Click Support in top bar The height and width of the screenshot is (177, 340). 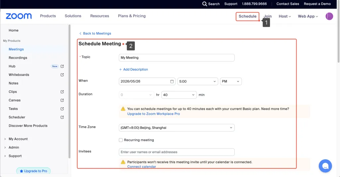(231, 4)
